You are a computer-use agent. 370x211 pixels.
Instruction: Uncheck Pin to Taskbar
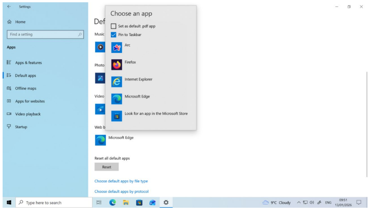point(113,35)
